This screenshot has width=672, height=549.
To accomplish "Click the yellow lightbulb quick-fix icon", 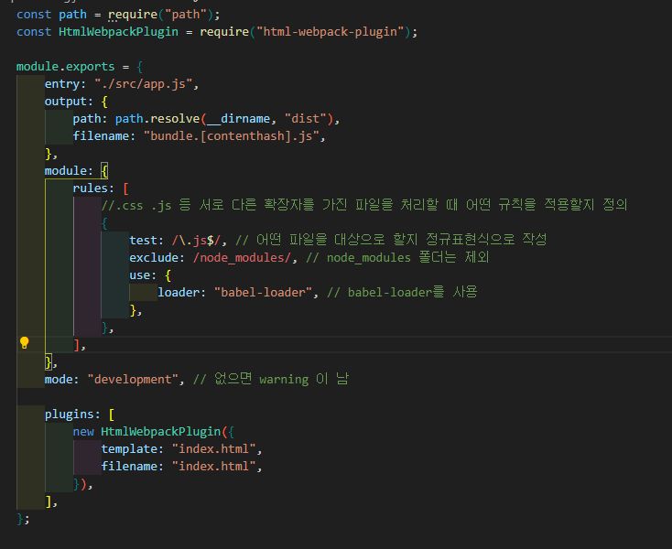I will [x=25, y=342].
